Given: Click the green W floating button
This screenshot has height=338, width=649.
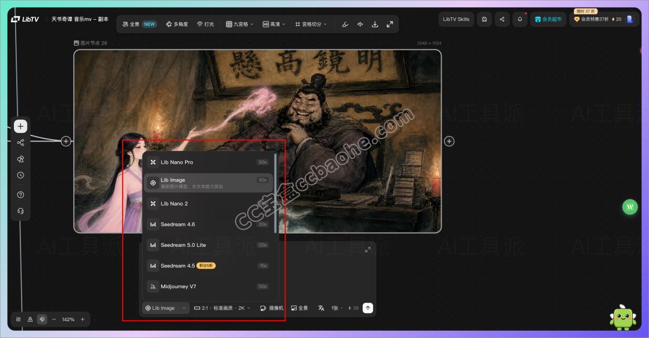Looking at the screenshot, I should pos(630,207).
